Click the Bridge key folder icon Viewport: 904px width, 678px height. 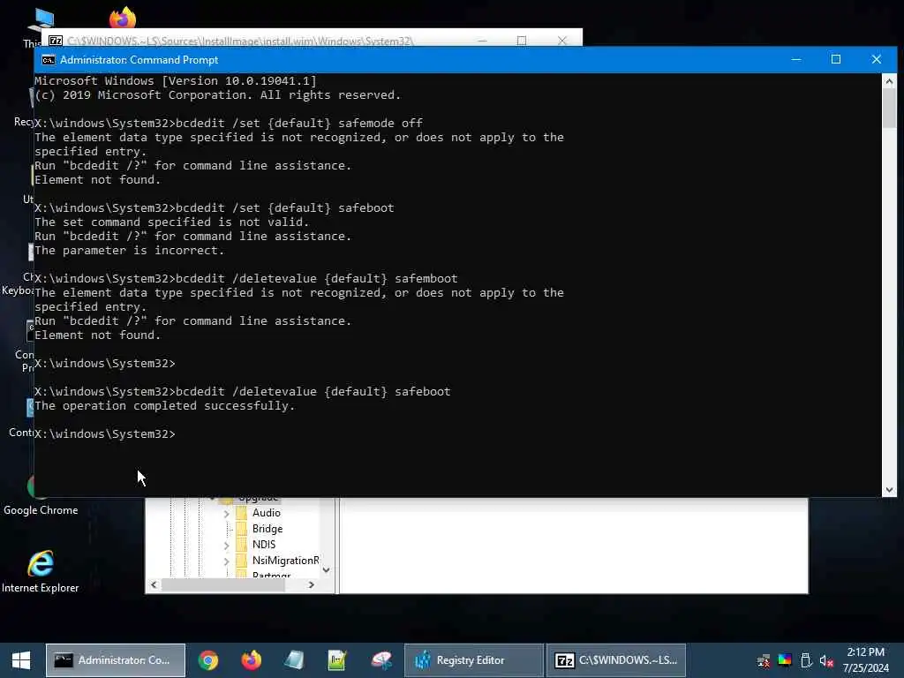pyautogui.click(x=242, y=529)
